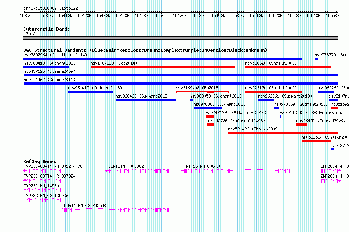Click the RefSeq Genes track heading
349x232 pixels.
tap(40, 161)
